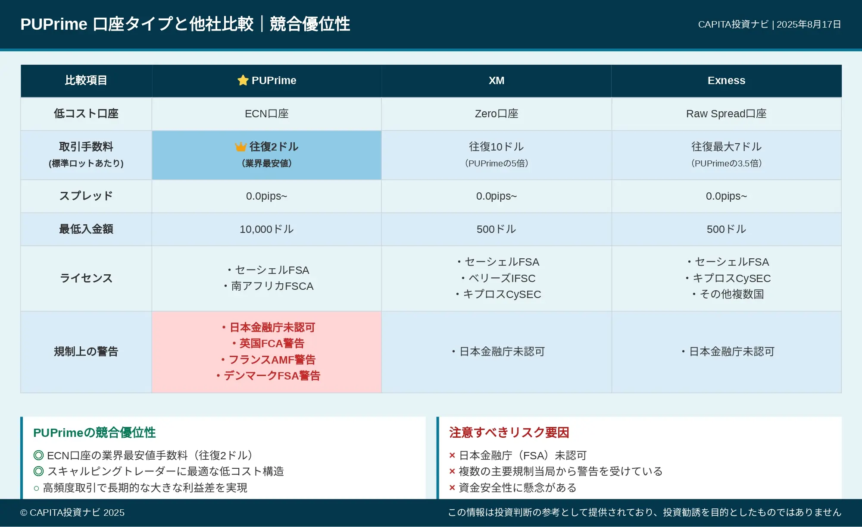Click the © CAPITA投資ナビ 2025 footer text
The height and width of the screenshot is (527, 862).
pyautogui.click(x=72, y=513)
